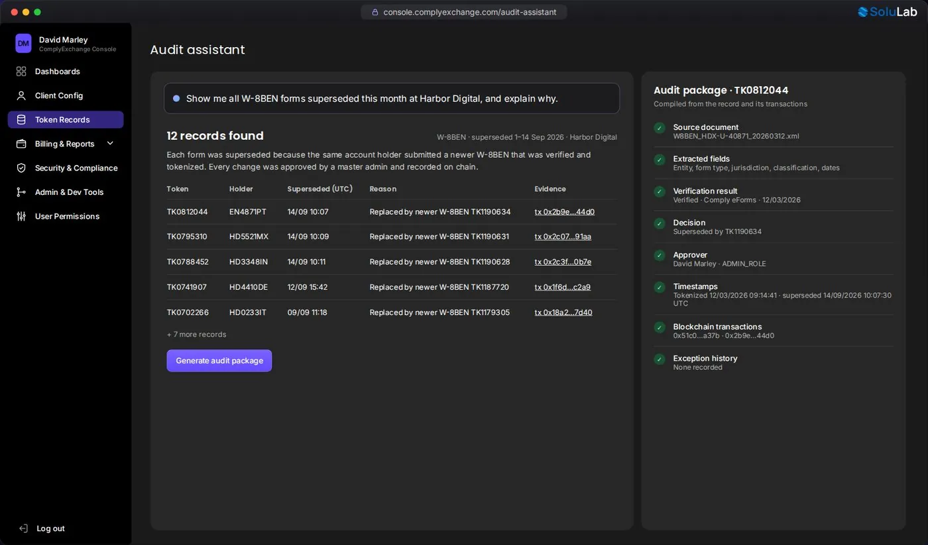
Task: Click the Admin & Dev Tools branch icon
Action: tap(21, 192)
